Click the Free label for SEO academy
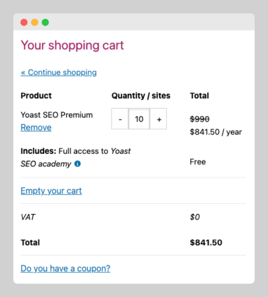Viewport: 268px width, 297px height. [198, 162]
